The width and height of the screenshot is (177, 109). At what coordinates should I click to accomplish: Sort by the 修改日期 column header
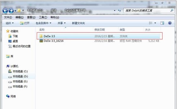point(99,30)
